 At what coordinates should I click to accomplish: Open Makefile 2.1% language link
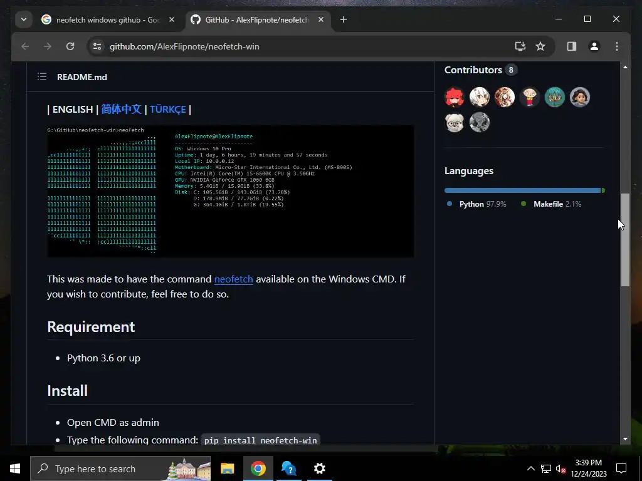(551, 204)
